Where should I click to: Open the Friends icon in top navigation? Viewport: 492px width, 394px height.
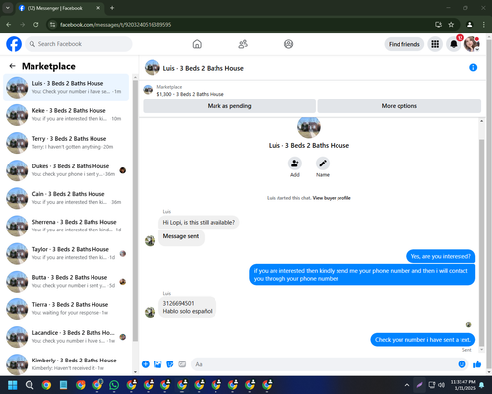coord(243,44)
